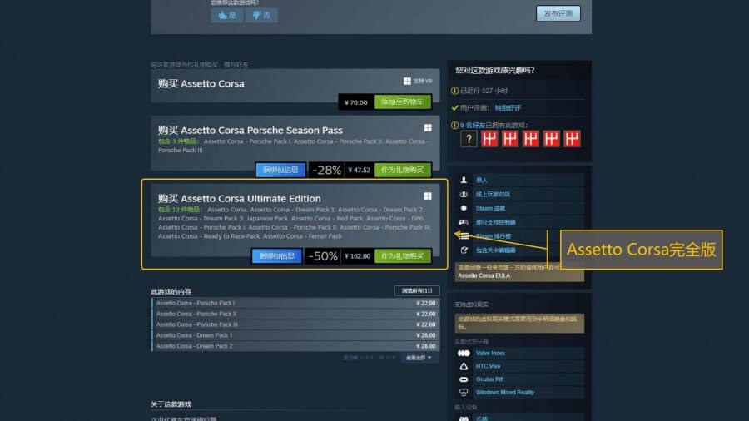Buy Ultimate Edition ¥162.00 as a gift
Screen dimensions: 749x421
[402, 256]
